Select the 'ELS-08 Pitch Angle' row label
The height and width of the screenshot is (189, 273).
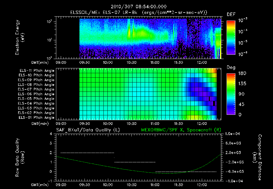tap(36, 85)
